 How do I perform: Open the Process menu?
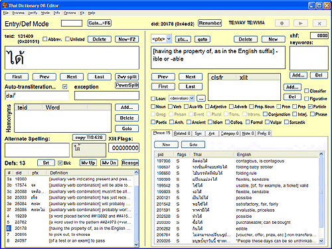18,13
